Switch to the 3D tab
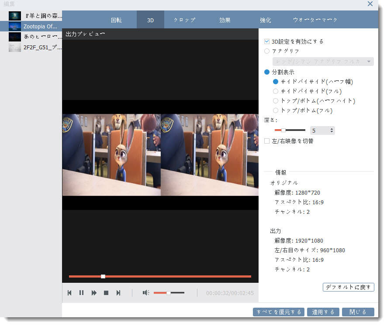The image size is (387, 326). (150, 20)
